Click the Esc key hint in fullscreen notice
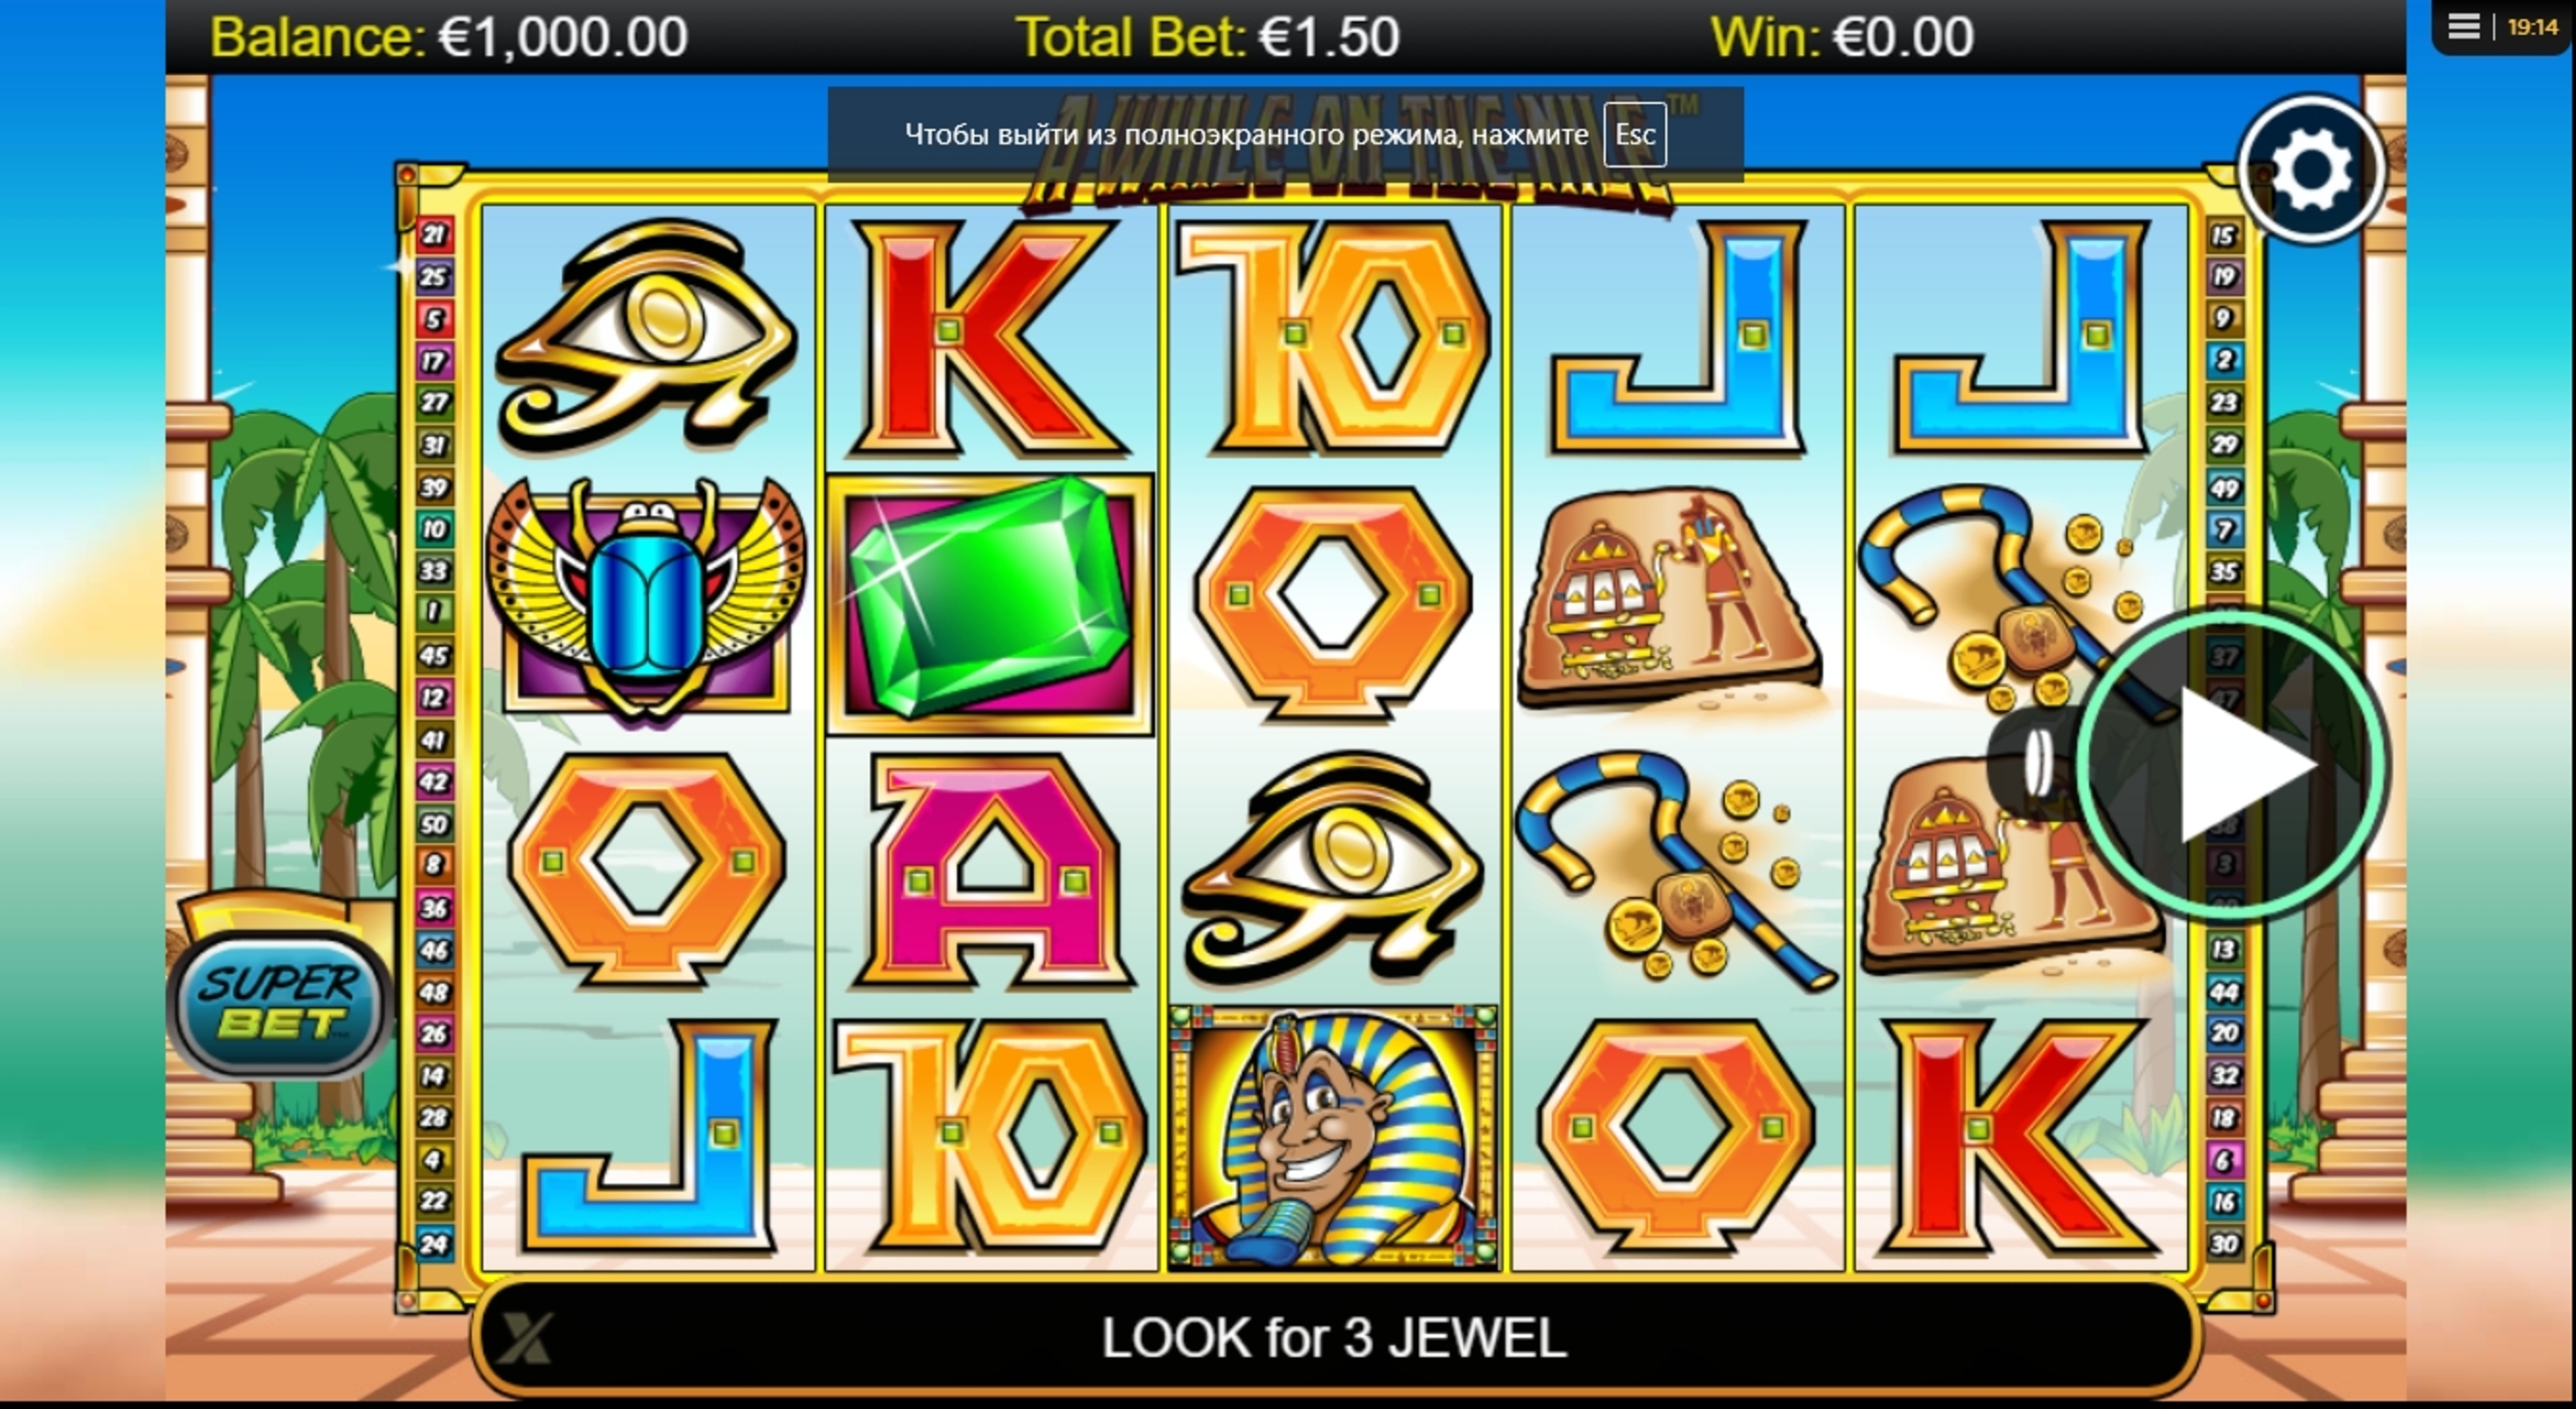This screenshot has height=1409, width=2576. point(1635,134)
